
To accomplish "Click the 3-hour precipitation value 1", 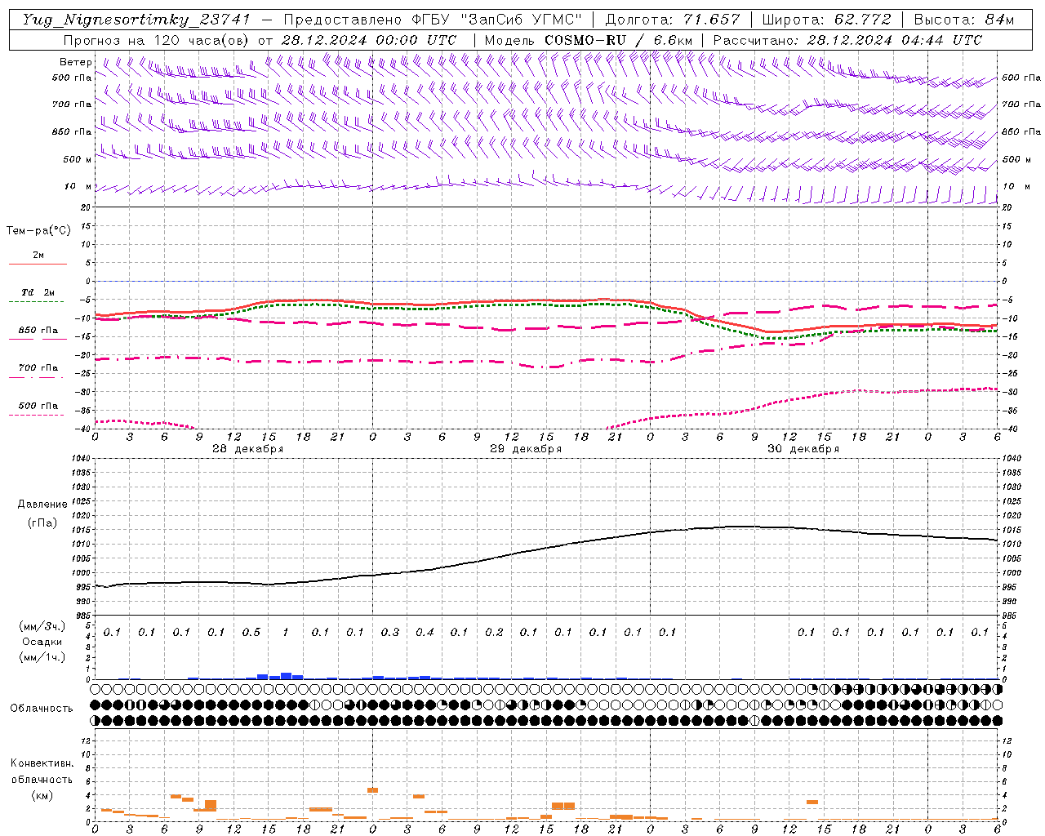I will tap(286, 632).
